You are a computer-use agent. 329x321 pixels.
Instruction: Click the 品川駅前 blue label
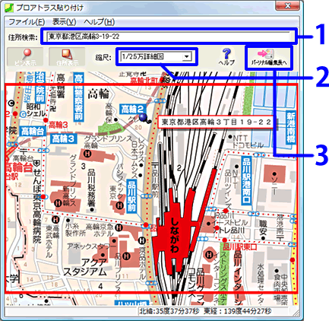131,197
